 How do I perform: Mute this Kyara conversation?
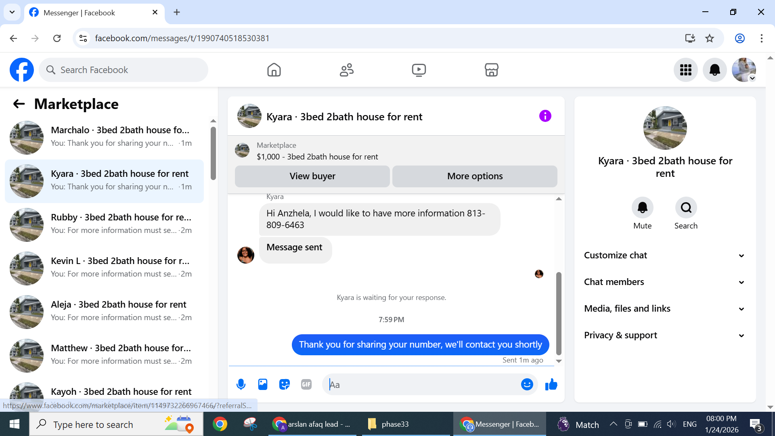point(642,208)
